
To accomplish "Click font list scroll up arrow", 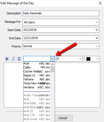I will (52, 64).
